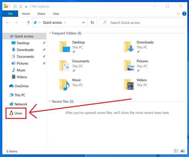Screen dimensions: 189x157
Task: Select OneDrive in the navigation pane
Action: pyautogui.click(x=19, y=86)
